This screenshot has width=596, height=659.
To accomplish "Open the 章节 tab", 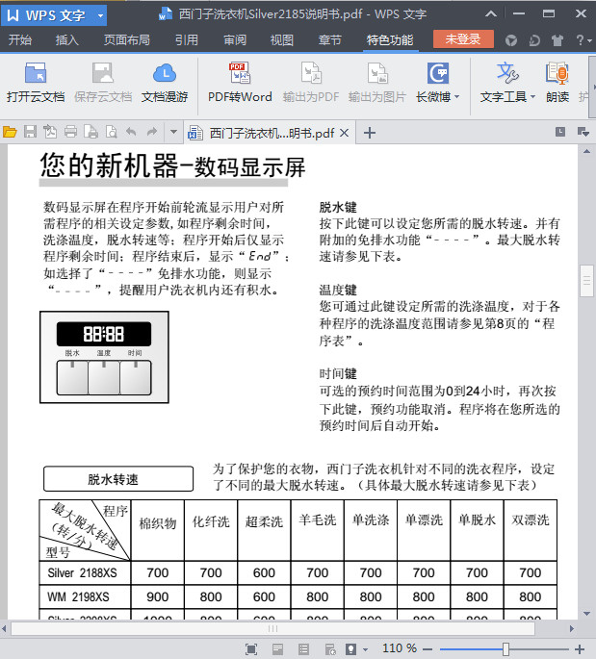I will 329,40.
